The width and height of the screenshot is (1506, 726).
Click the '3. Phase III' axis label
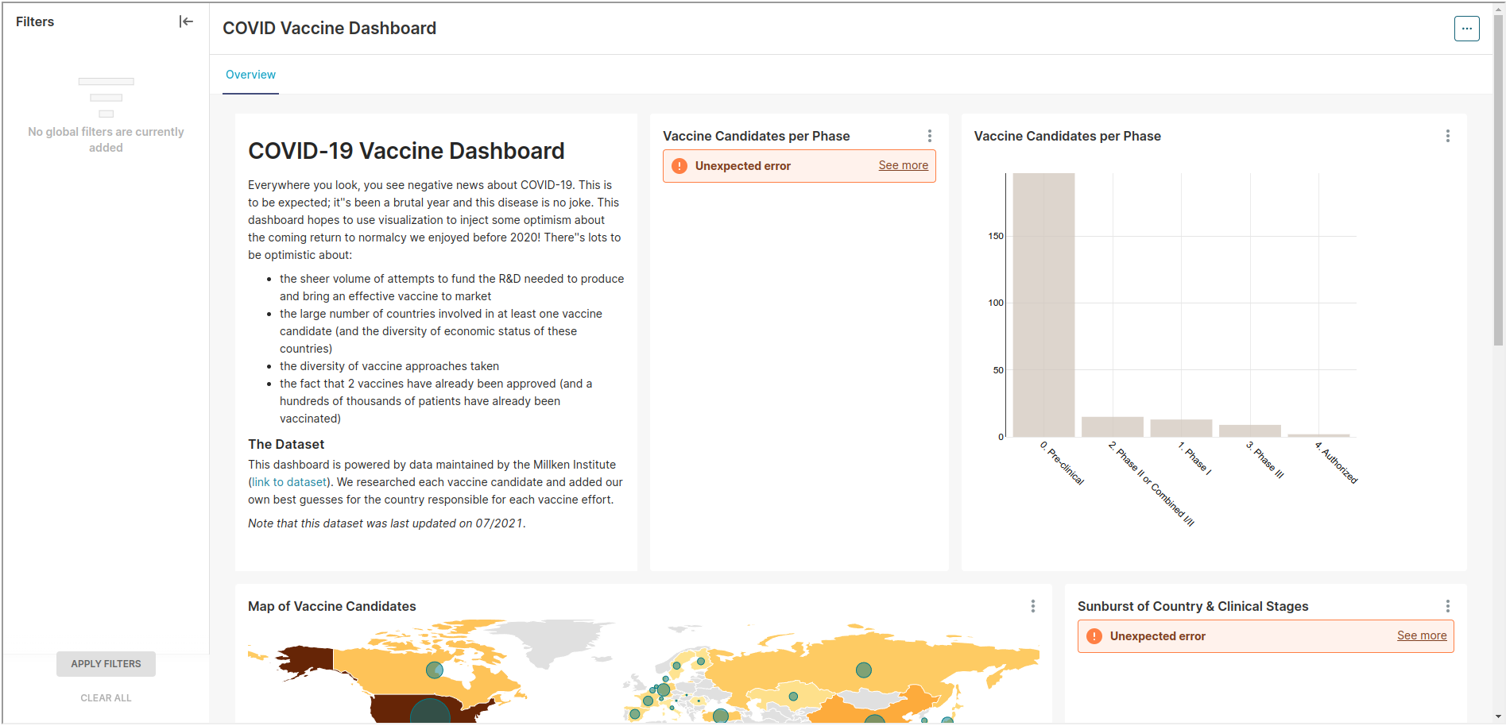pyautogui.click(x=1264, y=459)
